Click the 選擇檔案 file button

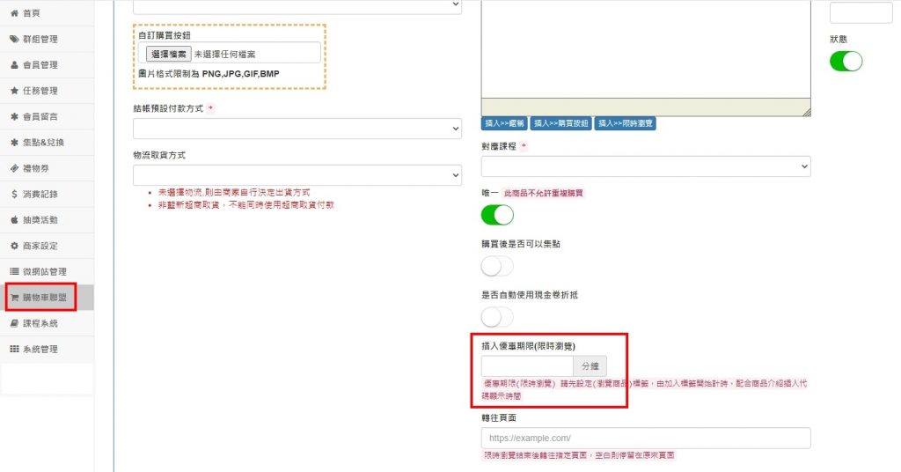pyautogui.click(x=168, y=54)
